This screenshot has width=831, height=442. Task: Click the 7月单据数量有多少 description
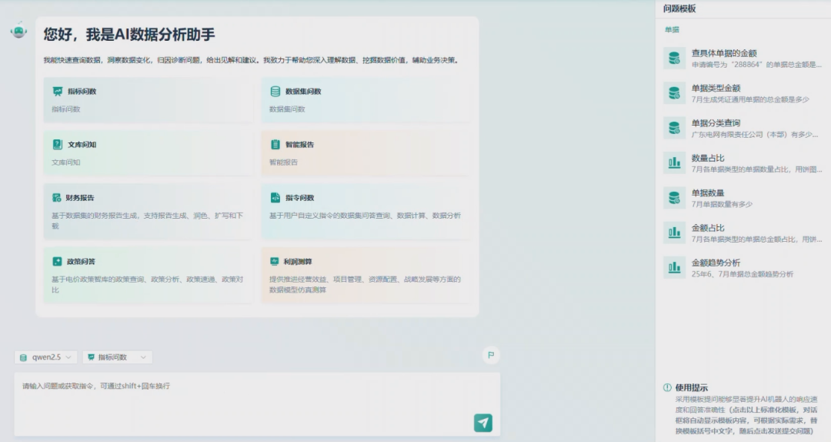(722, 204)
